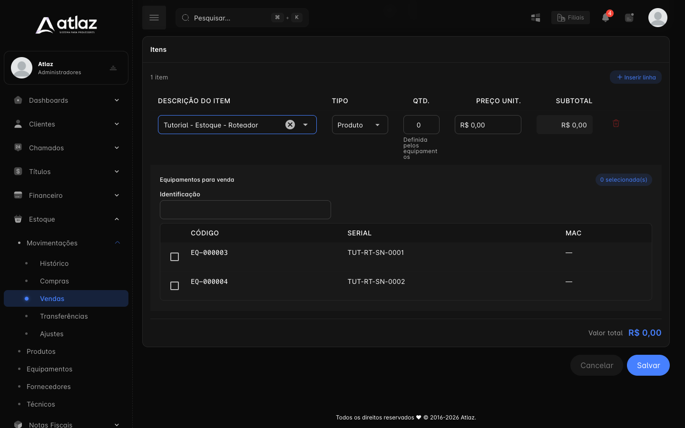Click the sort icon on the Atlaz profile card

(x=113, y=68)
